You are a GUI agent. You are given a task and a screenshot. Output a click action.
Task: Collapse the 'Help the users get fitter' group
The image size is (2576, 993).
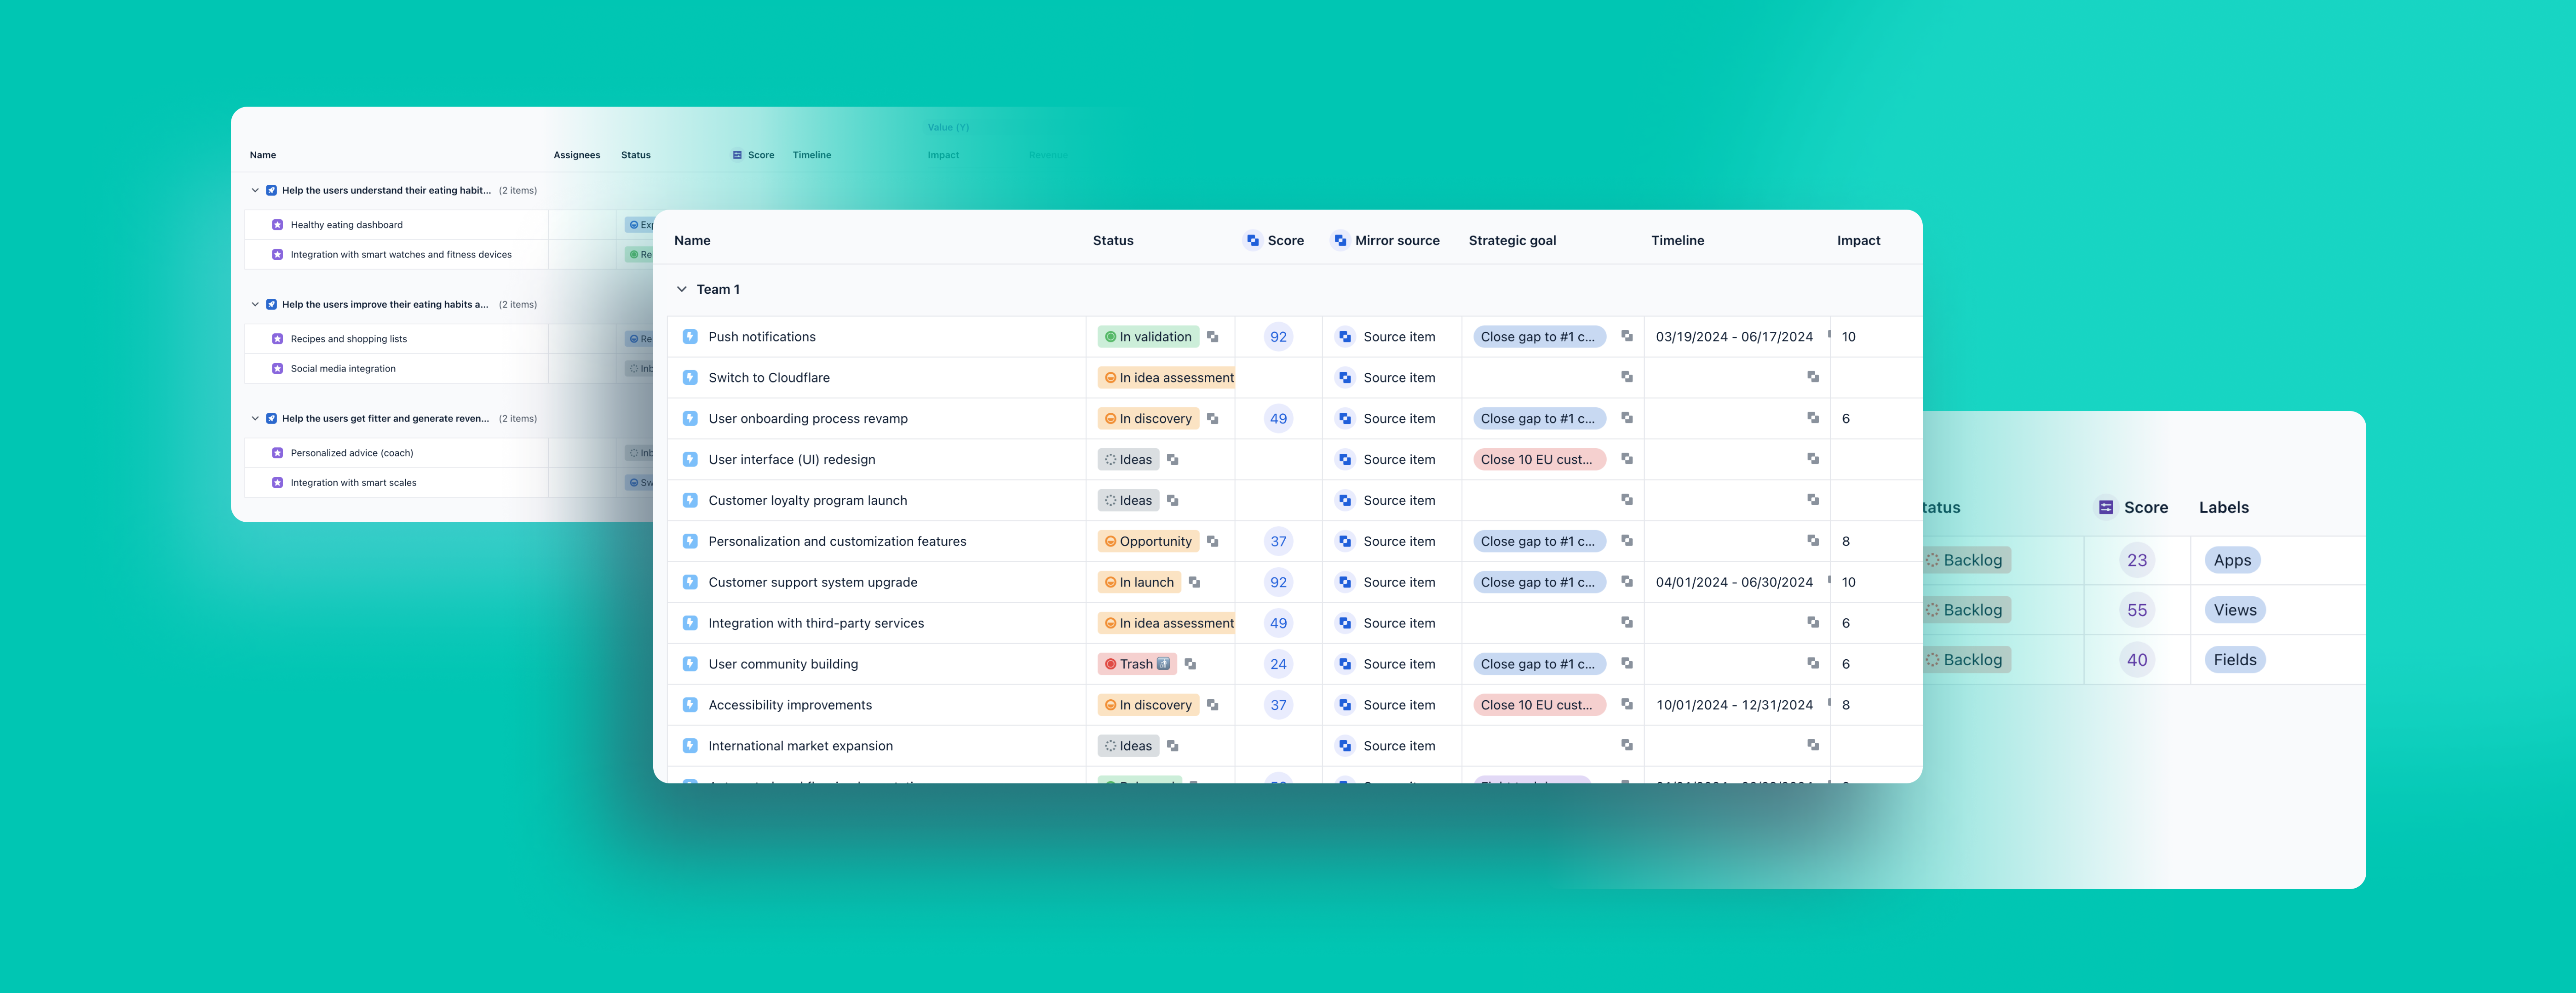point(255,419)
